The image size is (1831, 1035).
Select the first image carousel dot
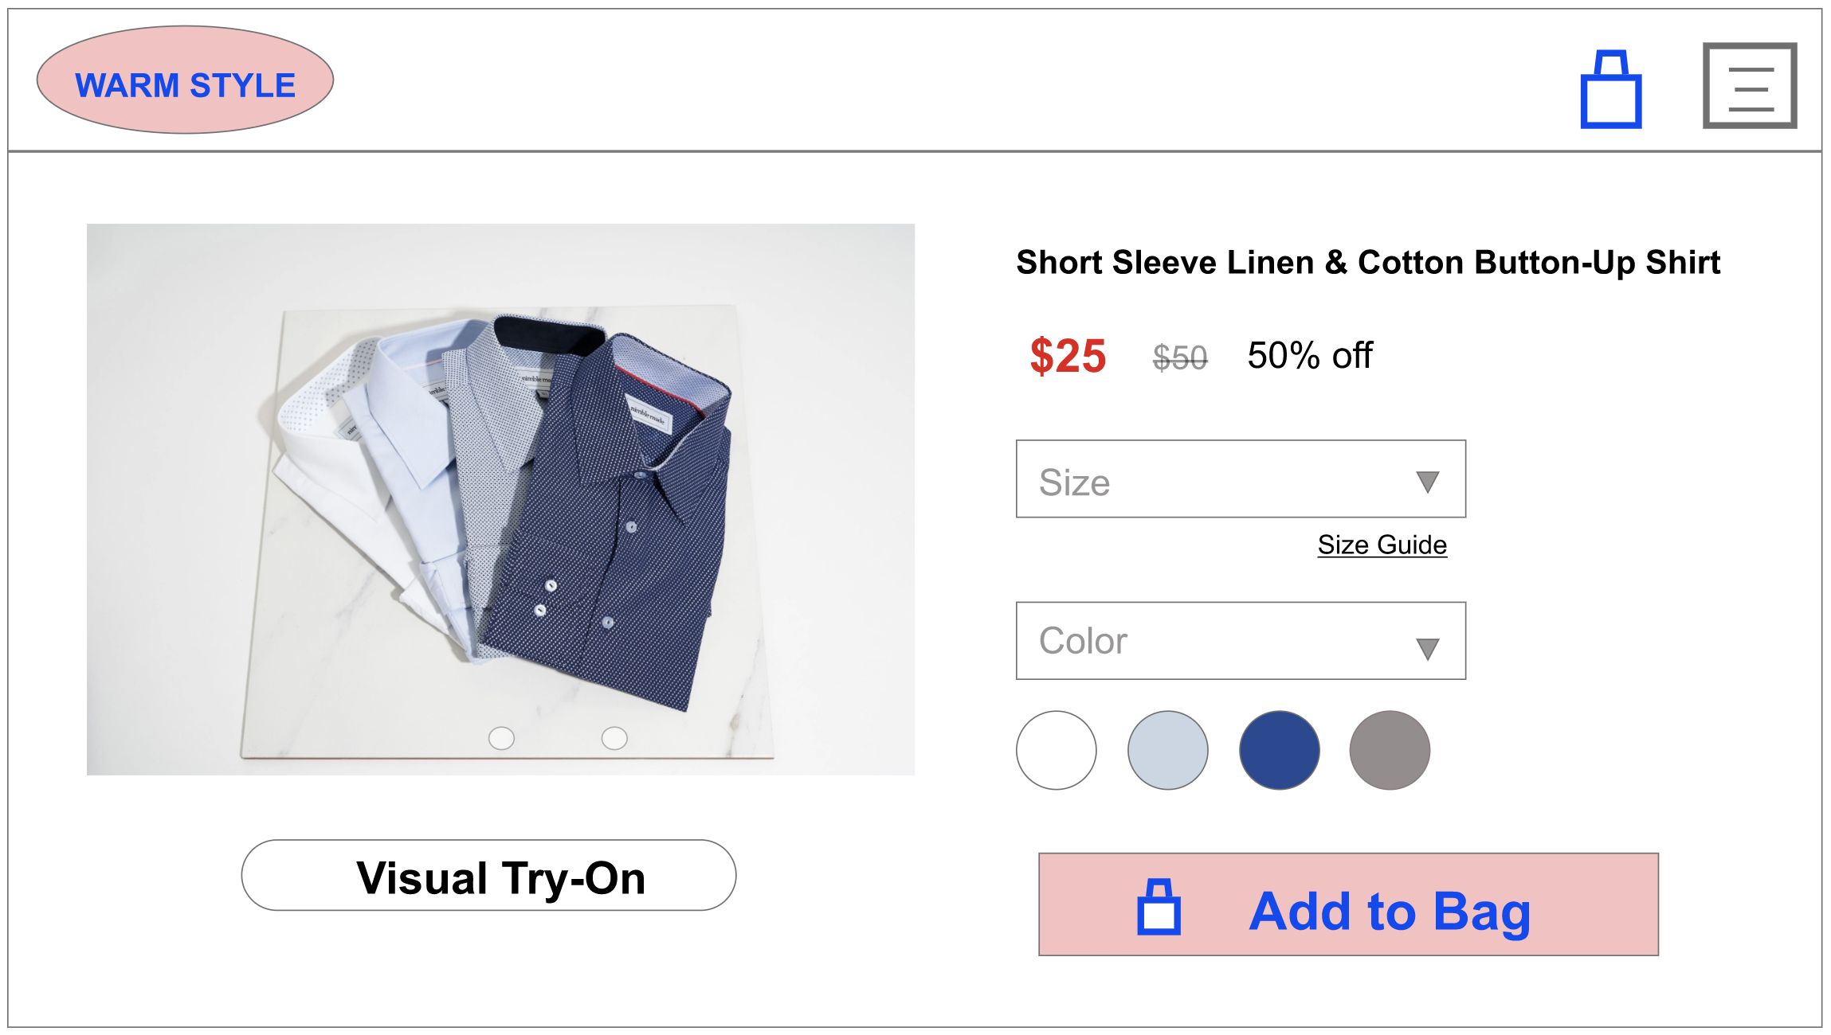[x=501, y=738]
